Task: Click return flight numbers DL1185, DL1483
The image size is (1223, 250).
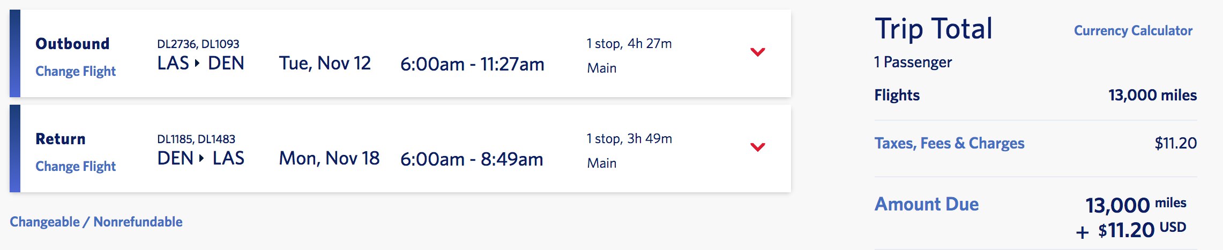Action: point(196,139)
